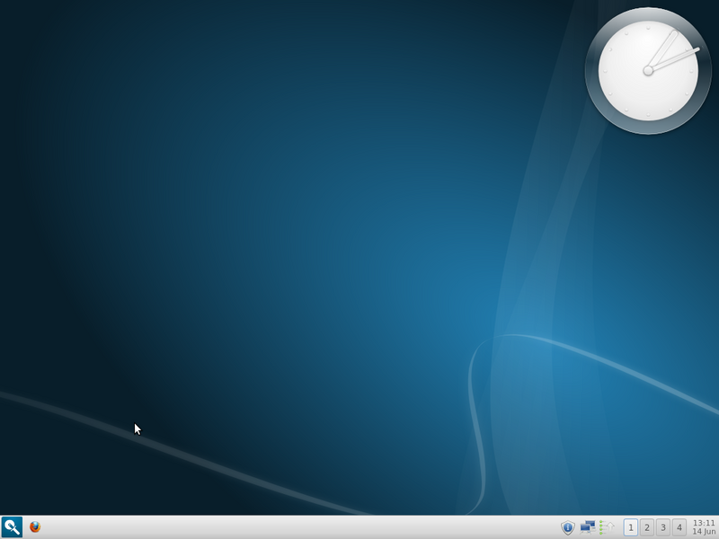Image resolution: width=719 pixels, height=539 pixels.
Task: Click the center pin of the clock widget
Action: [x=650, y=68]
